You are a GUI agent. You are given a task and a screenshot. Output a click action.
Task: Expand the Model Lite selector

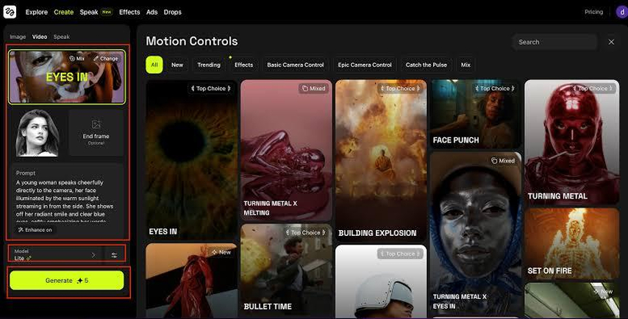tap(55, 255)
